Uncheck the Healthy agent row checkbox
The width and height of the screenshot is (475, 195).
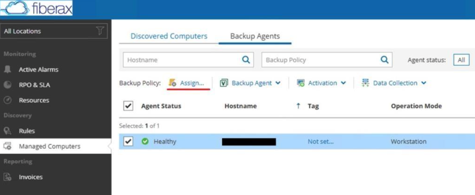pyautogui.click(x=128, y=142)
